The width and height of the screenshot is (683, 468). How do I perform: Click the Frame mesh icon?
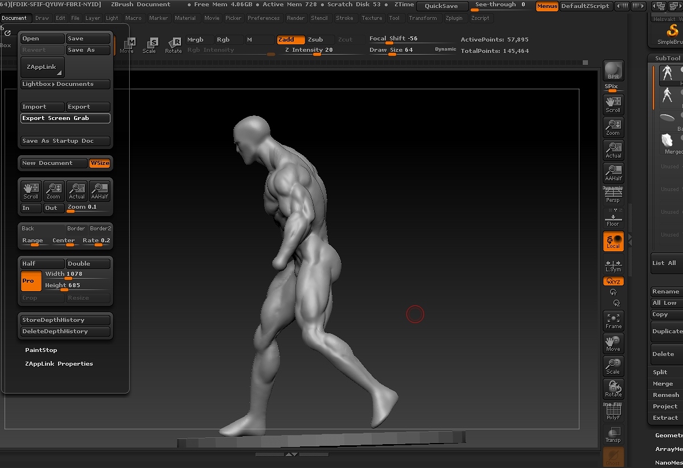click(613, 320)
